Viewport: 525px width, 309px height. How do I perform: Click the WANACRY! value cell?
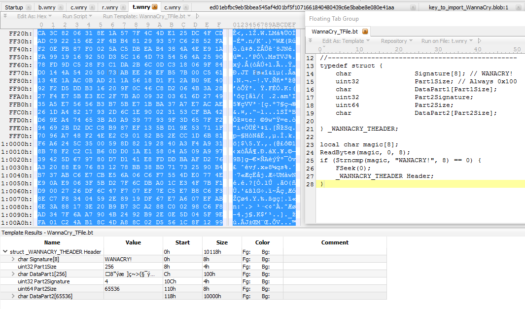tap(133, 259)
